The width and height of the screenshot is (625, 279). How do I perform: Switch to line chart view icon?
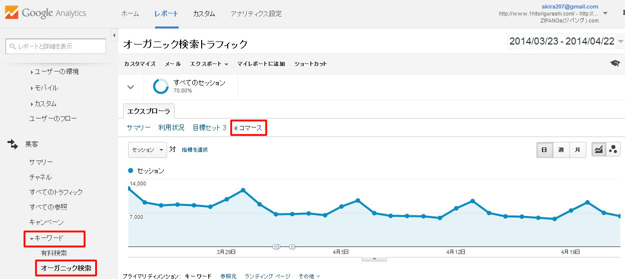pos(598,149)
